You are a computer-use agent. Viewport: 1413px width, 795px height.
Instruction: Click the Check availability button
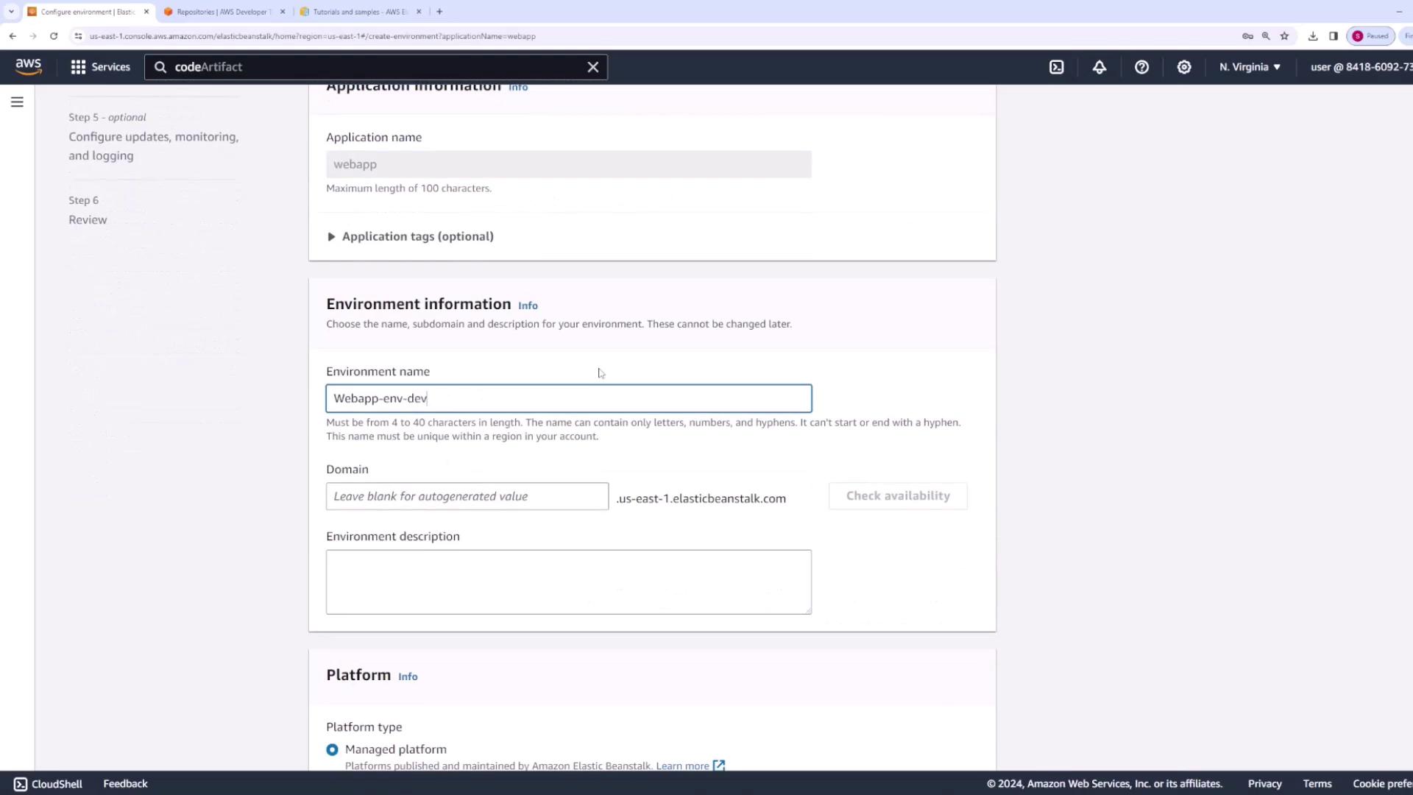(x=897, y=496)
